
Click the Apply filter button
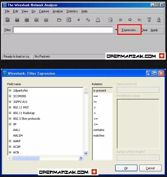click(154, 30)
